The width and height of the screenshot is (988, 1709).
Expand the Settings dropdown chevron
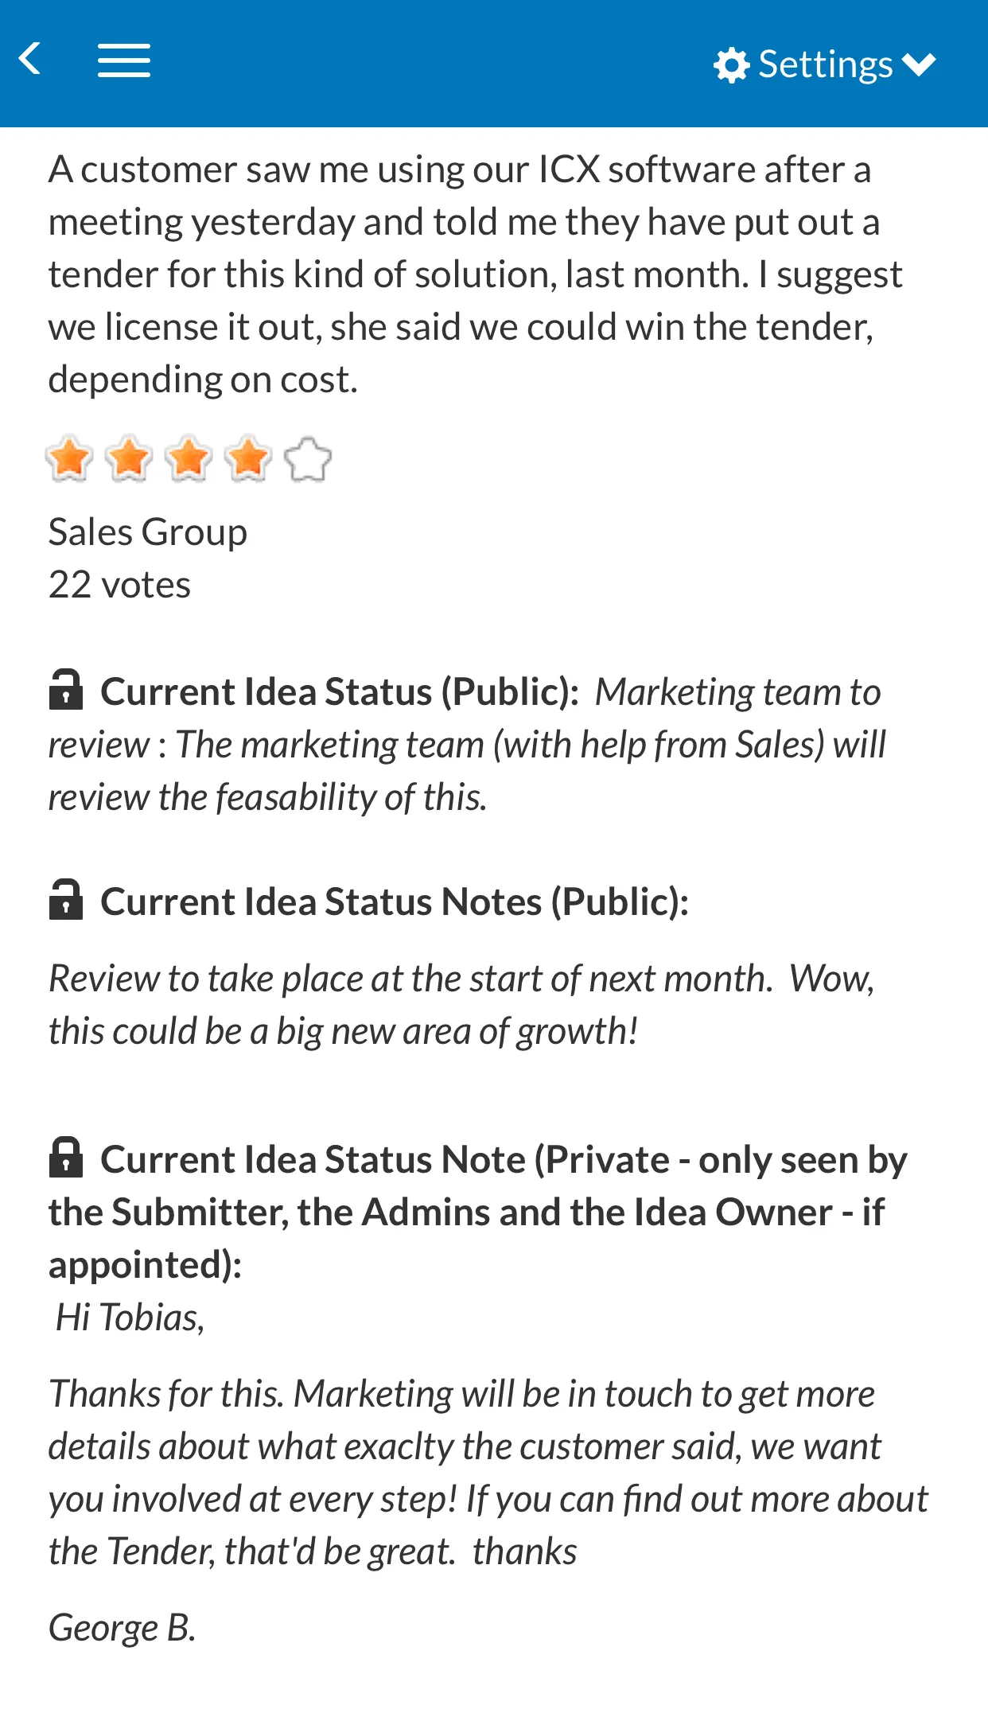(x=919, y=64)
